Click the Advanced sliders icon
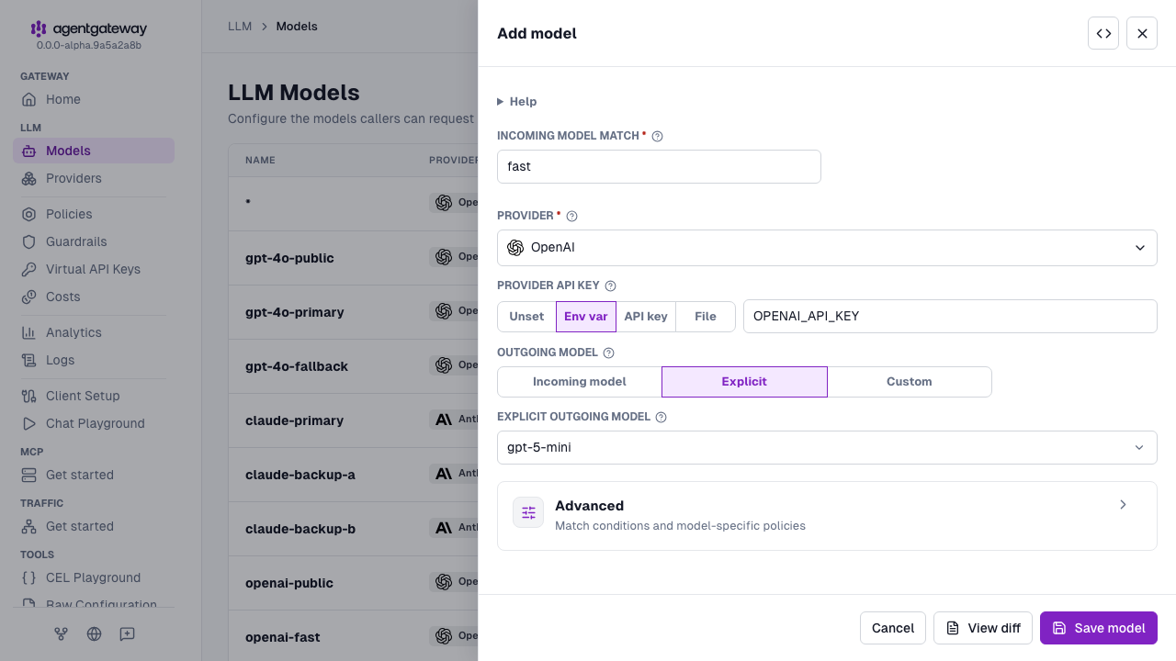Viewport: 1176px width, 661px height. (x=528, y=512)
